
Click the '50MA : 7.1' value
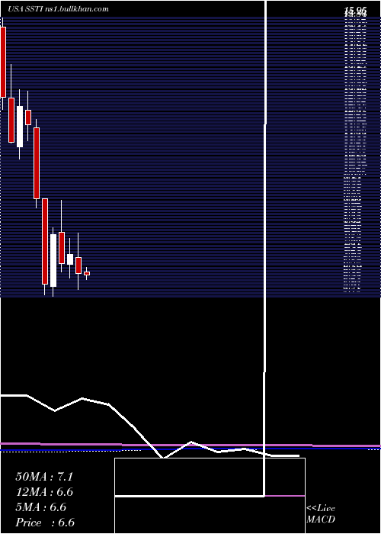pyautogui.click(x=44, y=477)
